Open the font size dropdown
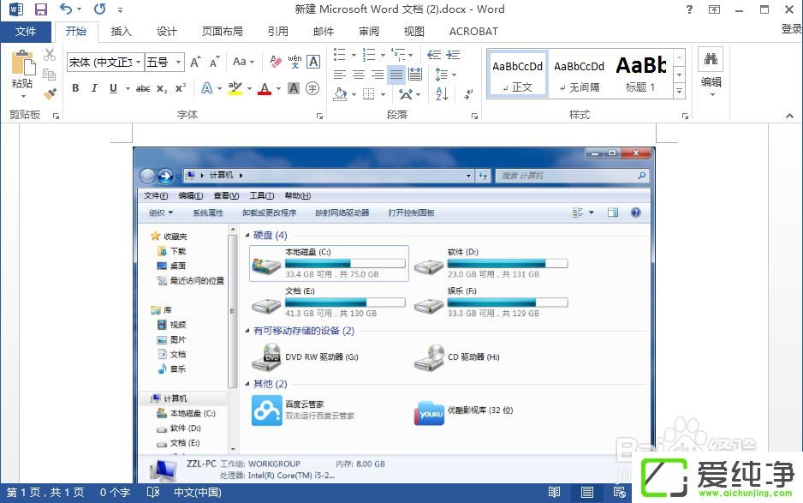The width and height of the screenshot is (803, 503). (179, 62)
